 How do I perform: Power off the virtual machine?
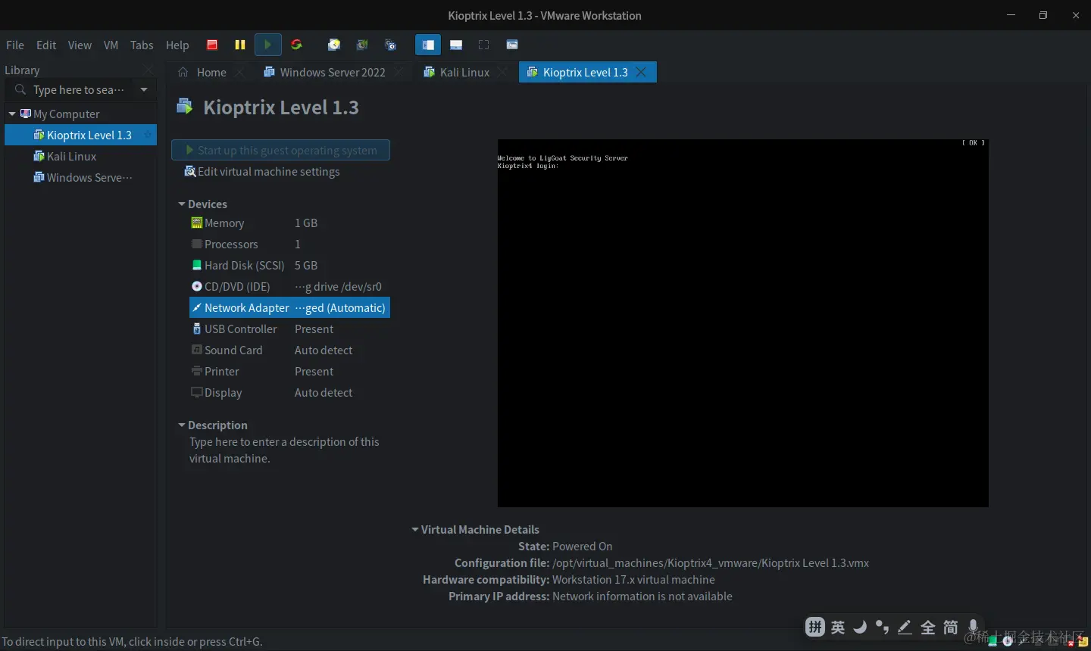coord(212,45)
